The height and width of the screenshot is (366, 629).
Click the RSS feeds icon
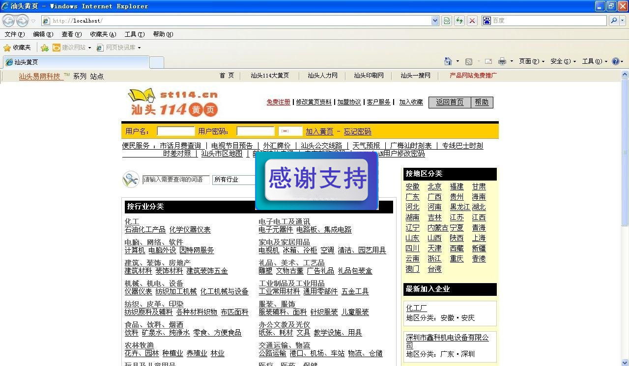point(469,61)
